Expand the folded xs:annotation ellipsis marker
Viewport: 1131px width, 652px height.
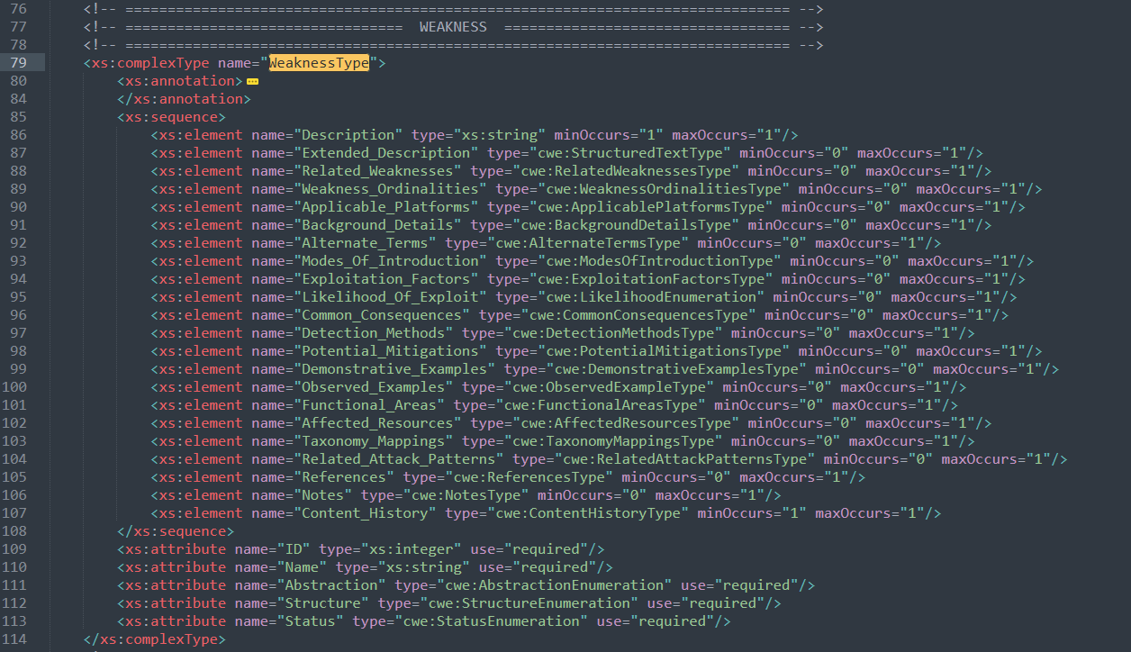coord(252,81)
